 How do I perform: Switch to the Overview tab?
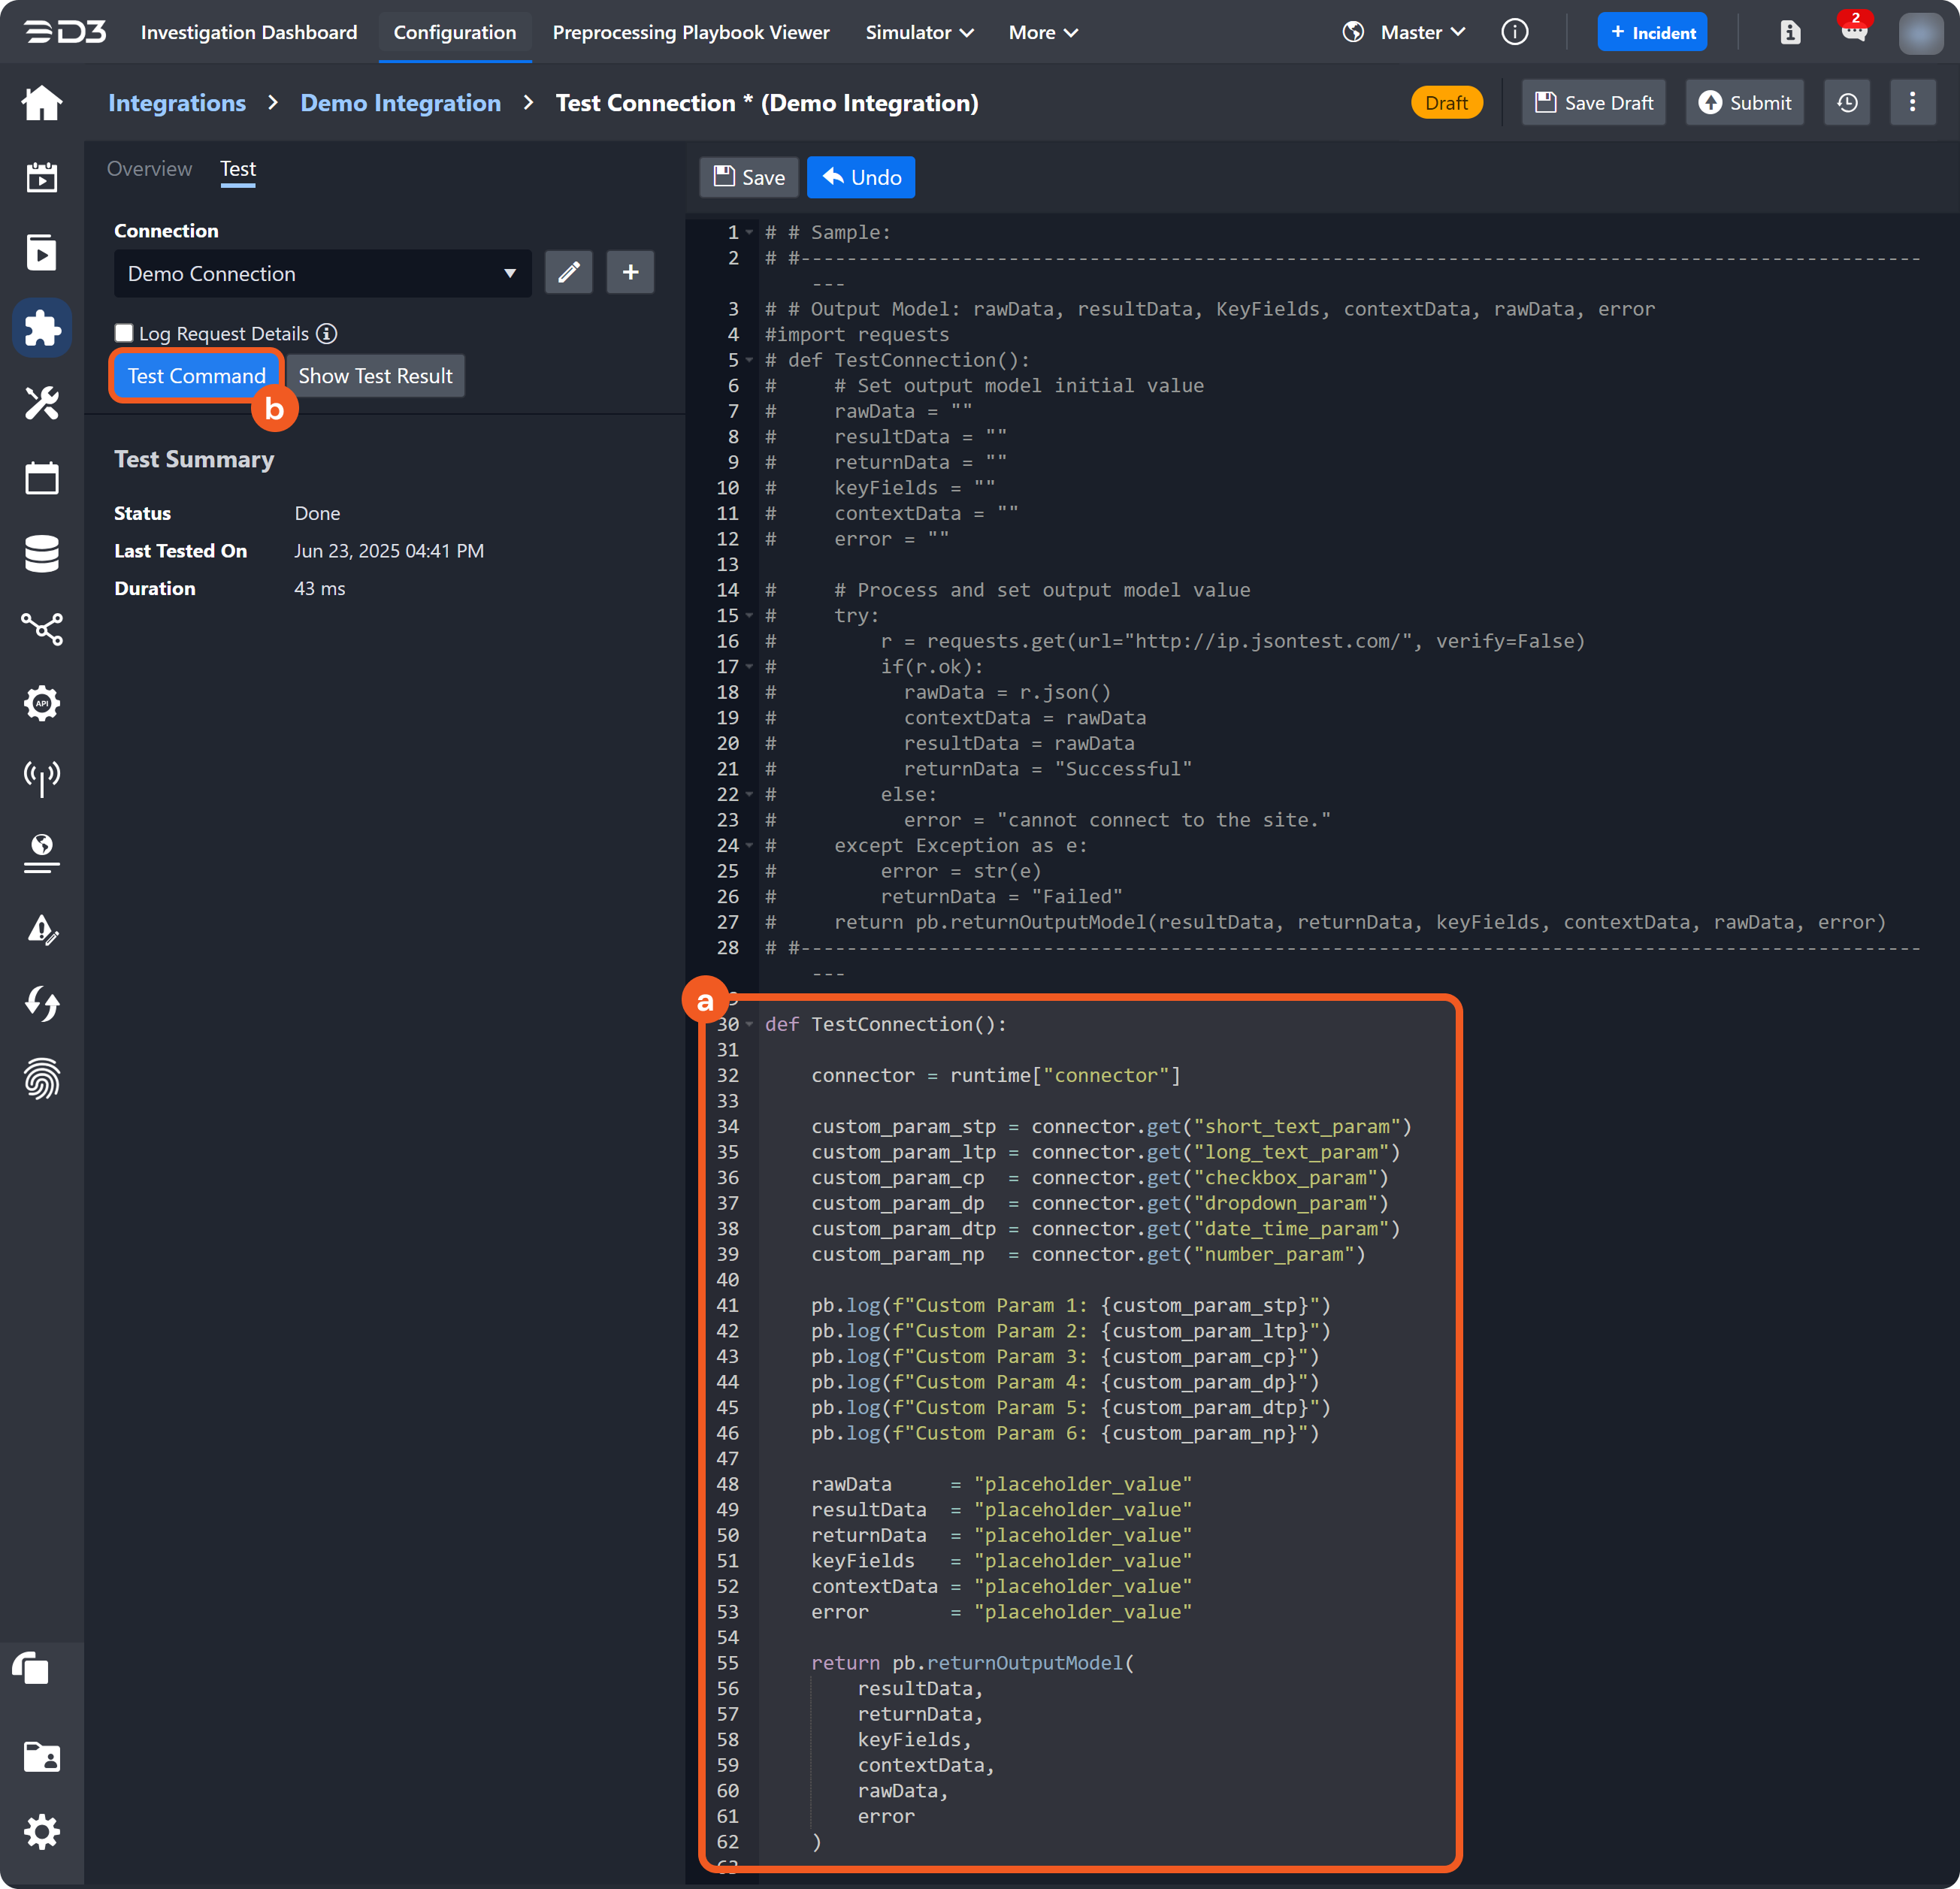pos(149,169)
